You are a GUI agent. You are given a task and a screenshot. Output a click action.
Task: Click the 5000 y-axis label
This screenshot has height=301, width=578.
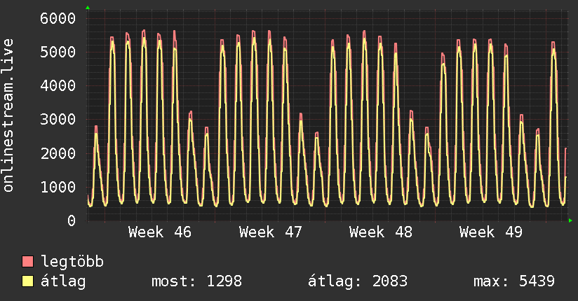tap(58, 52)
